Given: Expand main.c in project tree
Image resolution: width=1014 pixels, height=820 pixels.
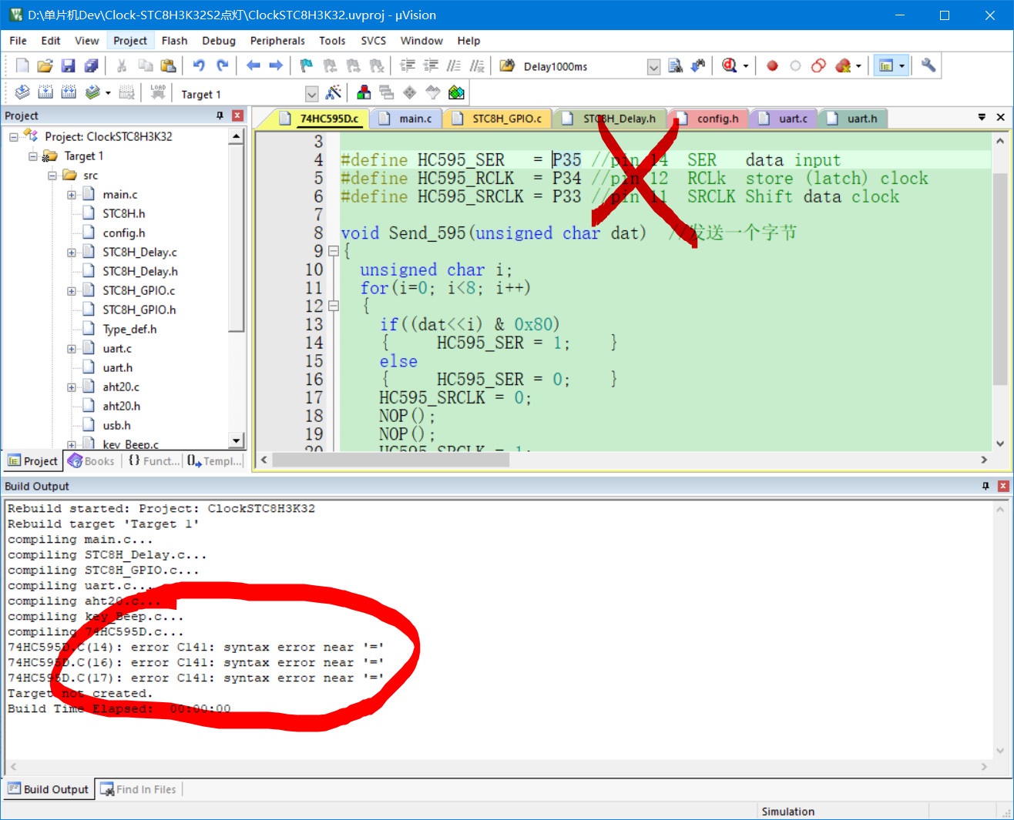Looking at the screenshot, I should coord(72,195).
